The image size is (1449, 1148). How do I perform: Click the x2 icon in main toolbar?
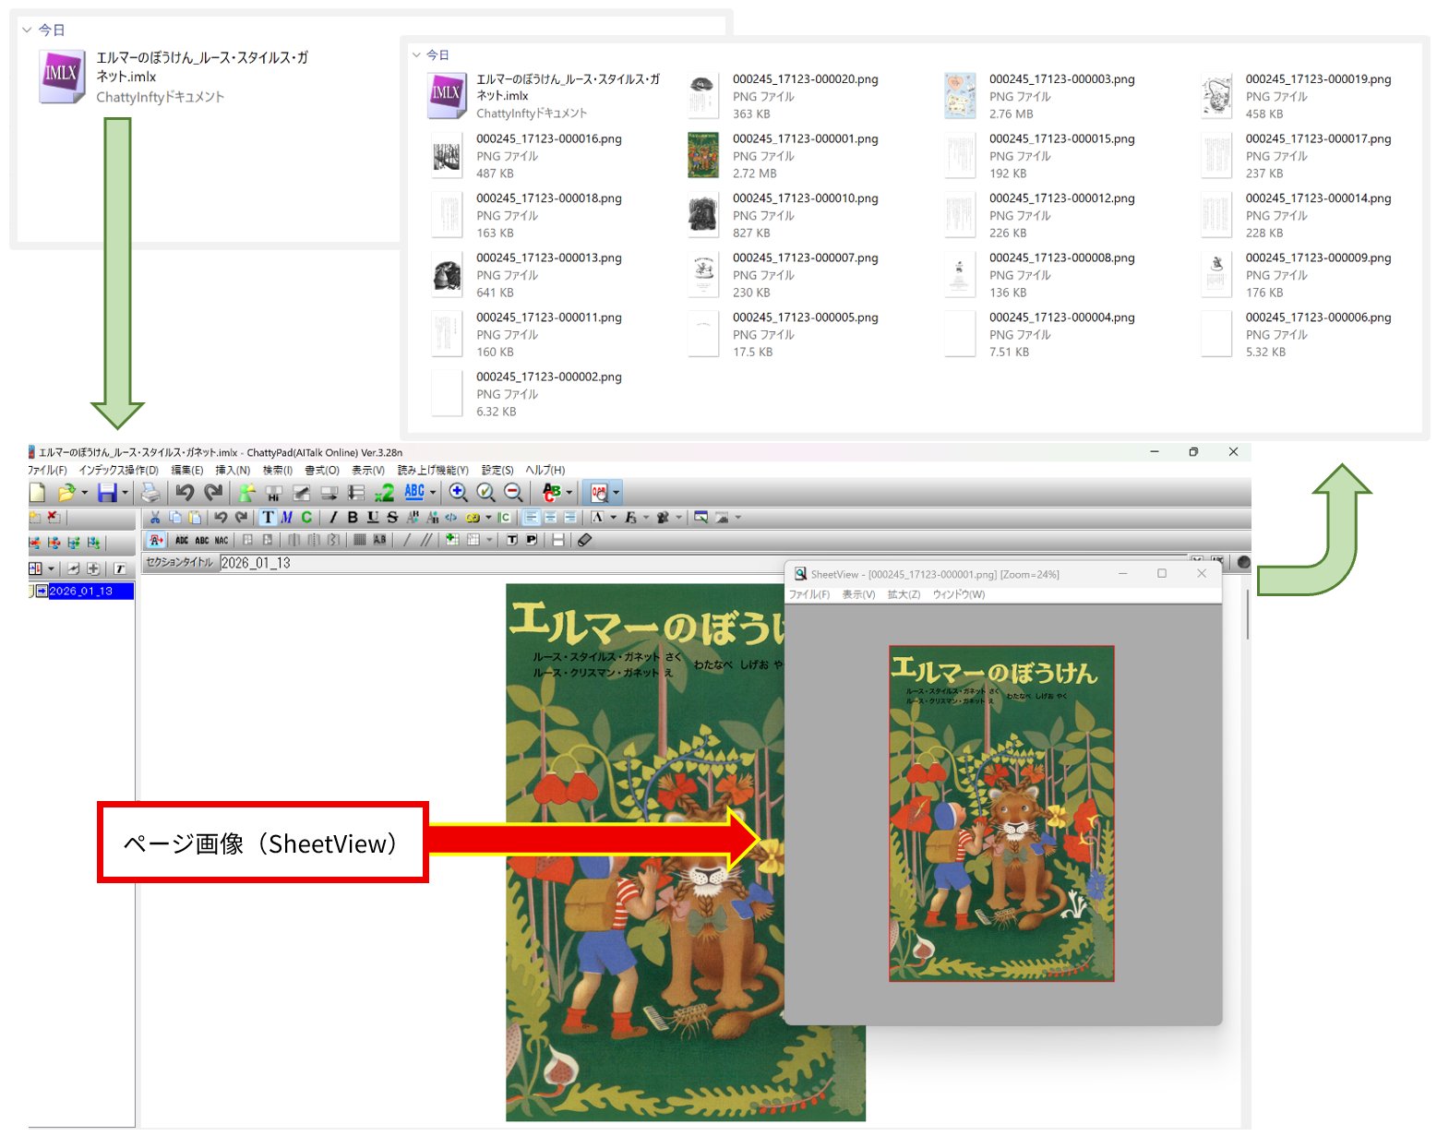pos(385,493)
